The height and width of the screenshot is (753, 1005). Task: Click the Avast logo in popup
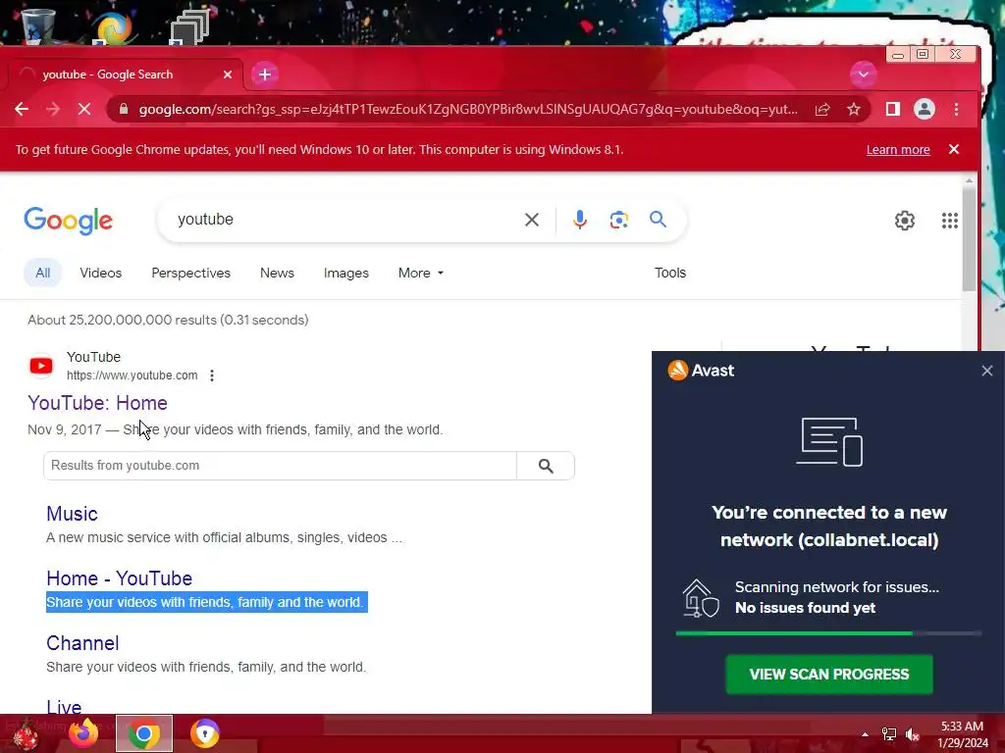701,370
